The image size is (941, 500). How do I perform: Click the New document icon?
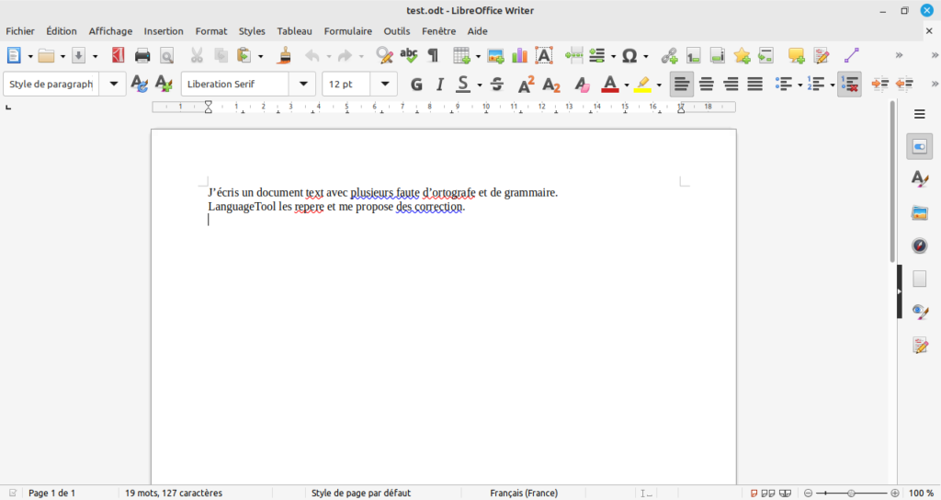pos(14,55)
